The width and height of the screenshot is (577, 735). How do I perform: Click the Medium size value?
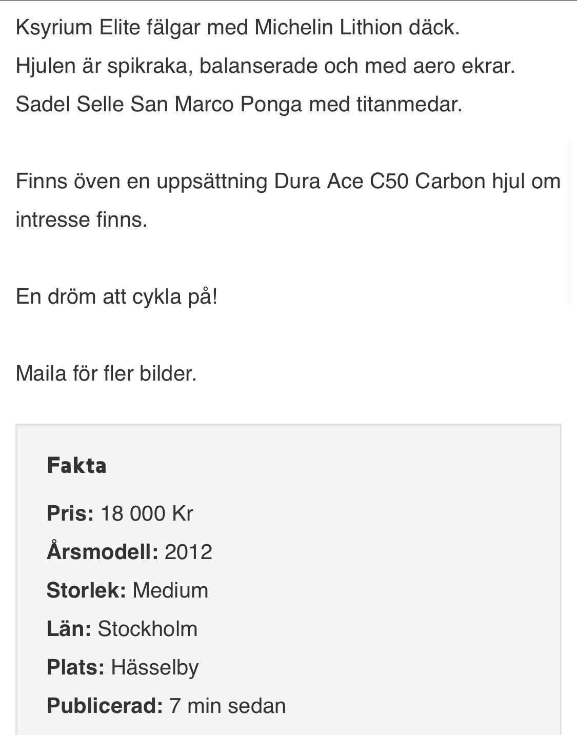coord(170,590)
